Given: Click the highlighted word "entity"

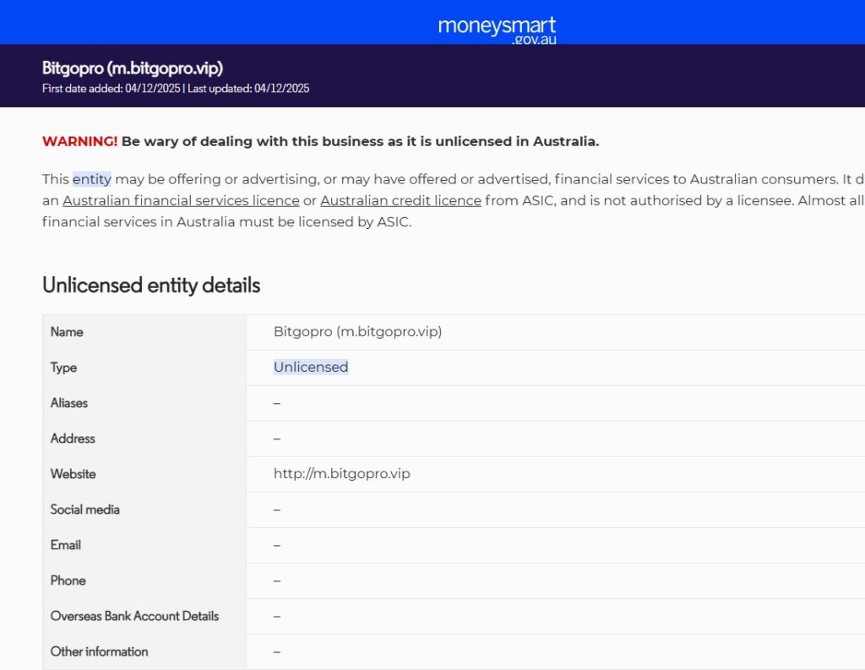Looking at the screenshot, I should 91,179.
